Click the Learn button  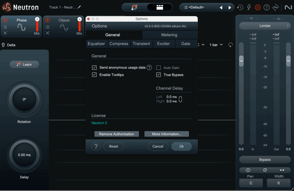[24, 65]
